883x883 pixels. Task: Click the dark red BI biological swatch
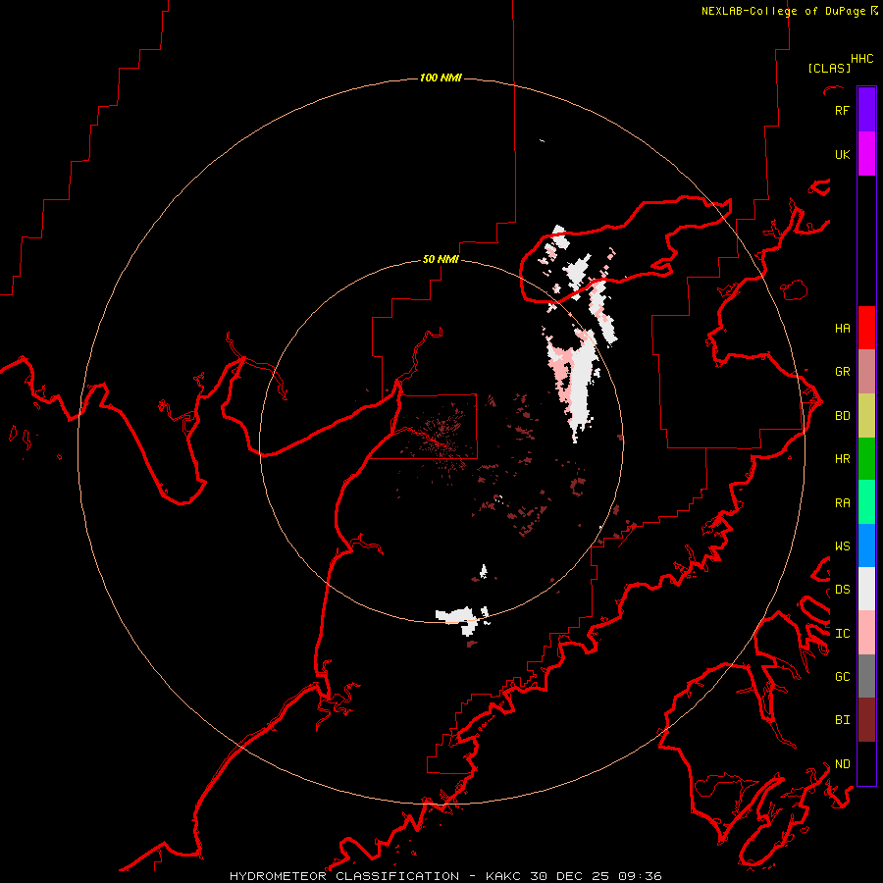pos(866,720)
